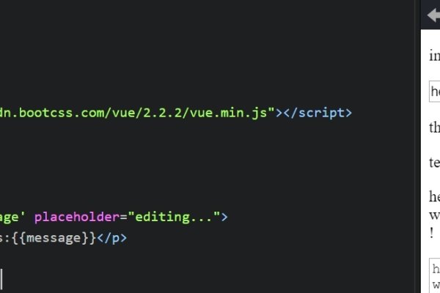Click the 2.2.2 version in the script URL

[x=162, y=113]
